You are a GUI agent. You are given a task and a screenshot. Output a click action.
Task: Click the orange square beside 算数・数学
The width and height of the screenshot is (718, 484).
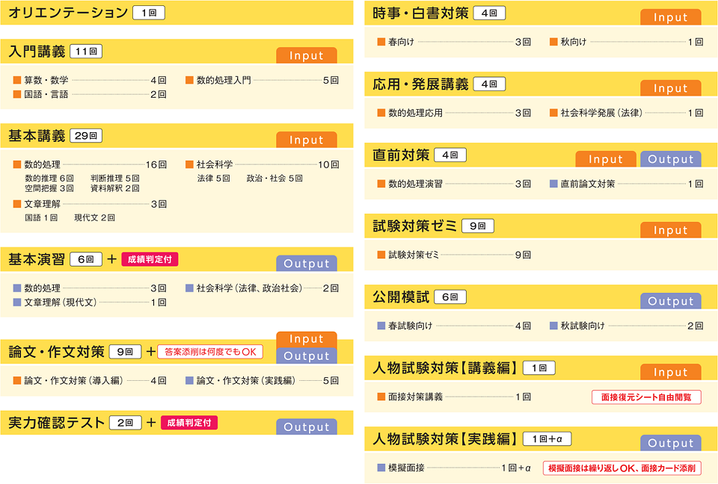(x=17, y=80)
